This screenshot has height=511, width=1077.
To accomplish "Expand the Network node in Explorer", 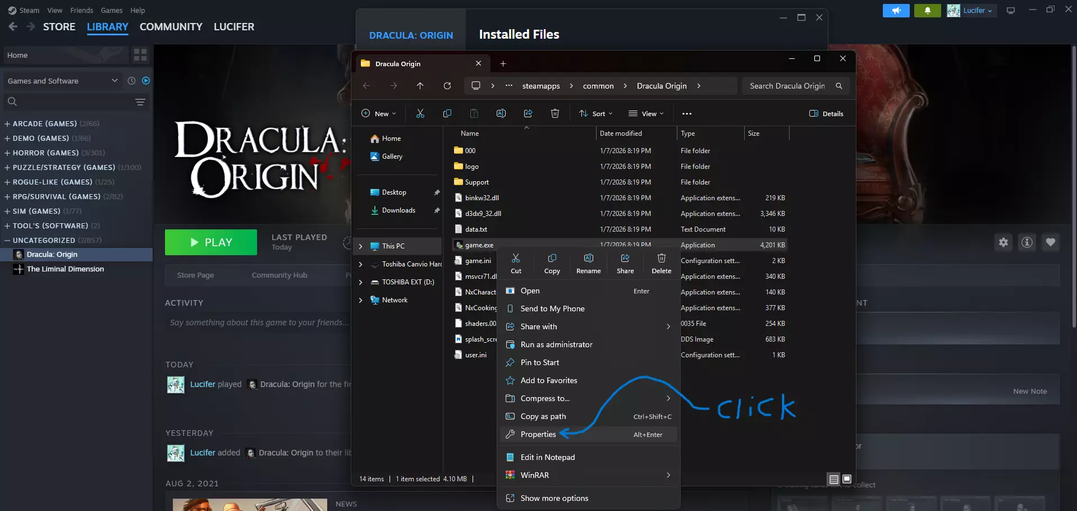I will tap(360, 300).
